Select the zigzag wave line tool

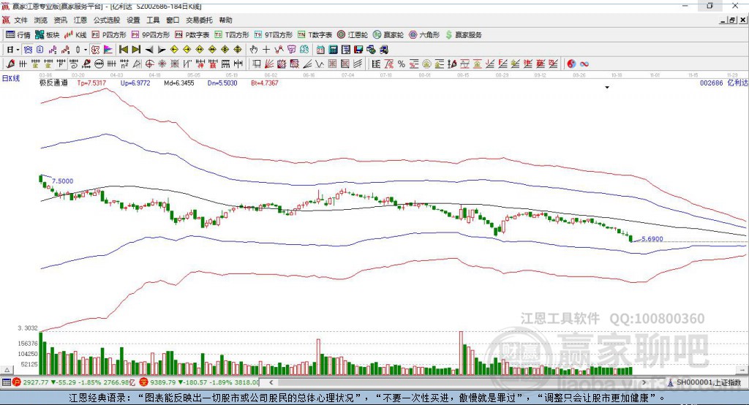pyautogui.click(x=320, y=64)
